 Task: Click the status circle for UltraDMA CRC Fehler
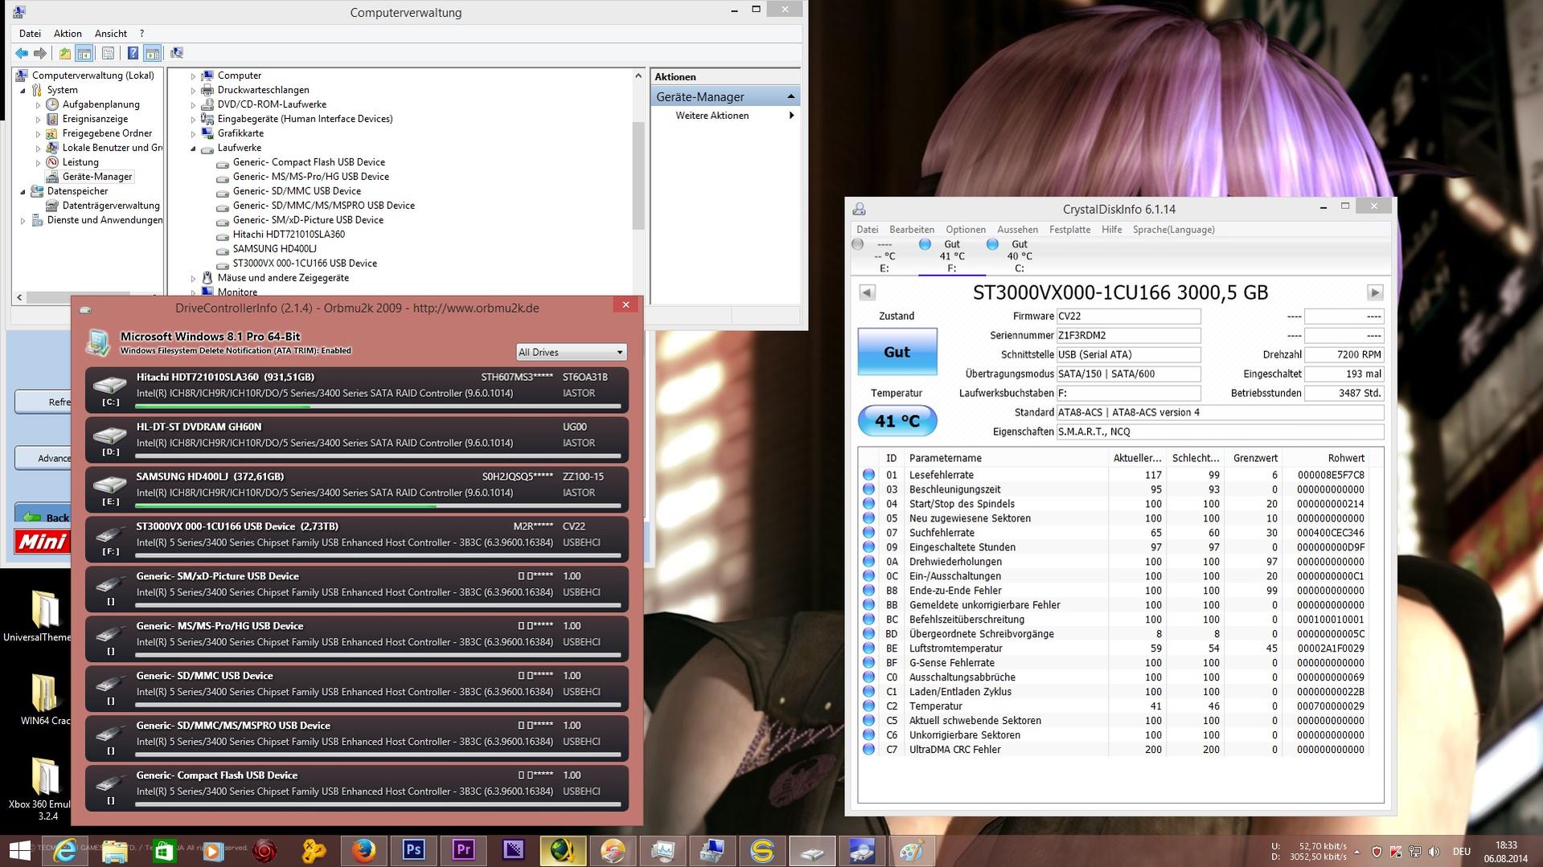868,750
